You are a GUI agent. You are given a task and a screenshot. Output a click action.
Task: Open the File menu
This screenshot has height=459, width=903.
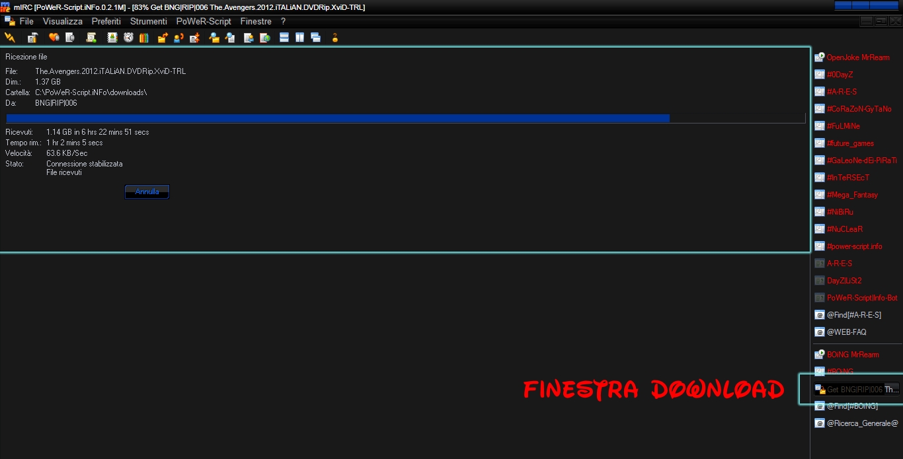26,21
